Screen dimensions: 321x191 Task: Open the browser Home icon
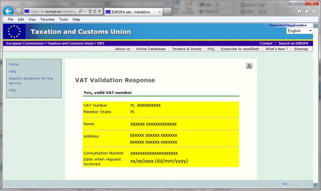click(299, 12)
